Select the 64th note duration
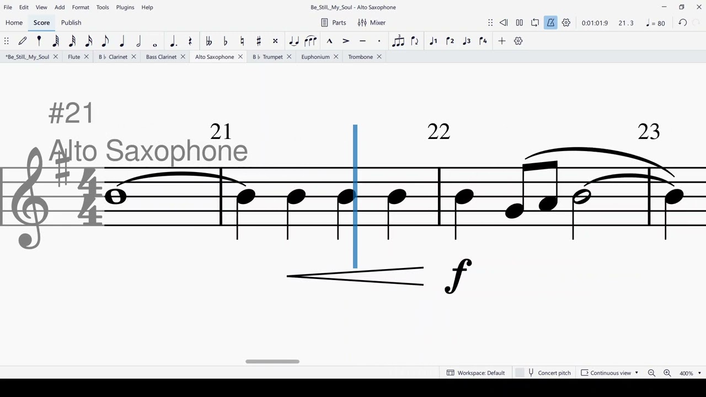This screenshot has width=706, height=397. [x=56, y=41]
